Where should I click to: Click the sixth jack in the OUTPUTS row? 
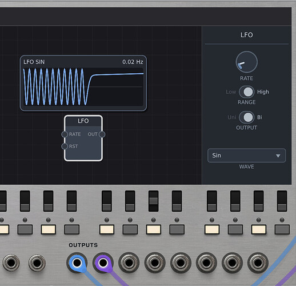click(206, 263)
